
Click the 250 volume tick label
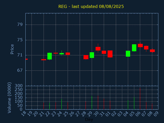(19, 90)
